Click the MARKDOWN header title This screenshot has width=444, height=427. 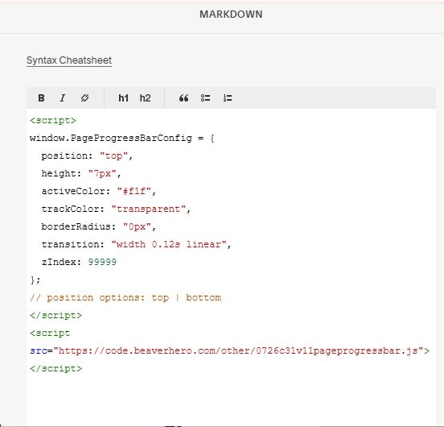tap(231, 15)
